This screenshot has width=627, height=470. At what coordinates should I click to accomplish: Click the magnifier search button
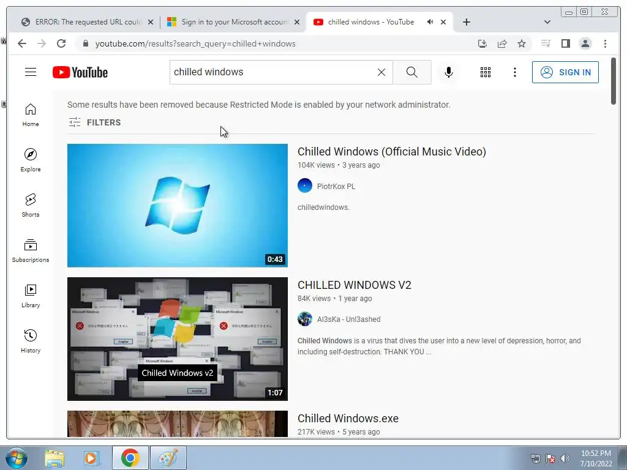pos(412,72)
